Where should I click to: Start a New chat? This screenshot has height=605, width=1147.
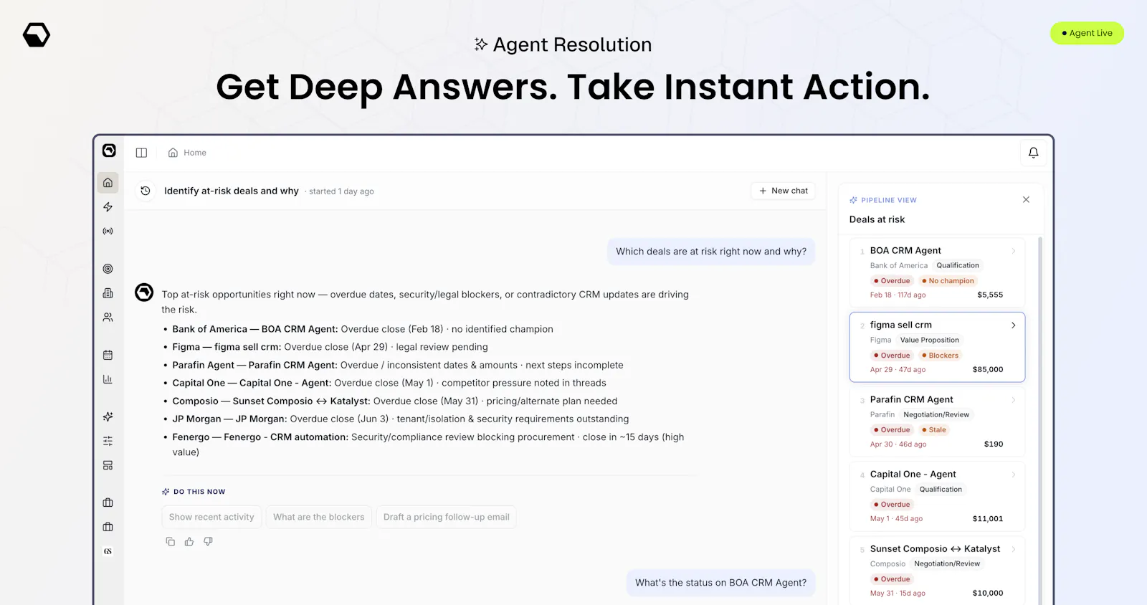[783, 191]
